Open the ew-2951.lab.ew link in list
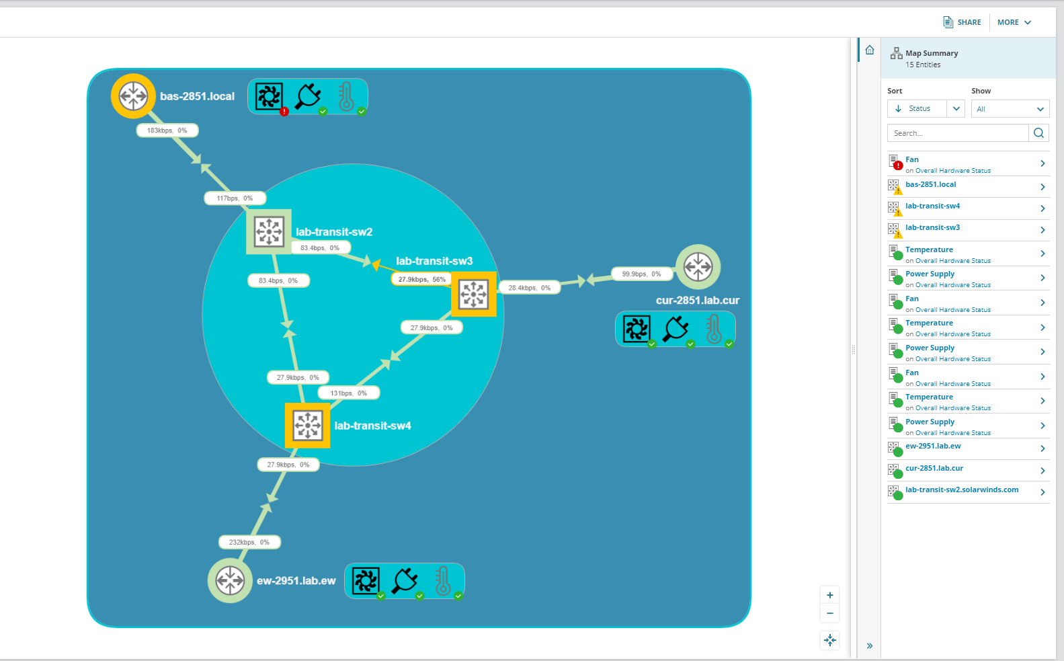This screenshot has height=661, width=1064. (x=933, y=446)
